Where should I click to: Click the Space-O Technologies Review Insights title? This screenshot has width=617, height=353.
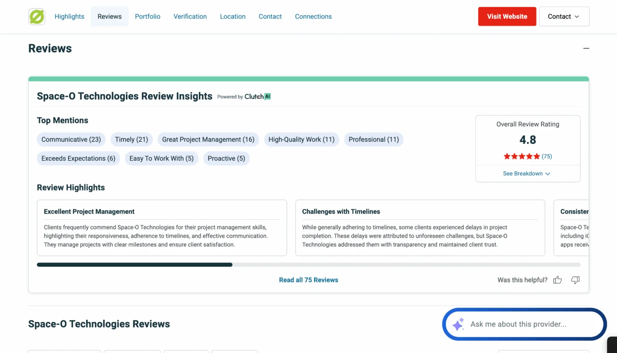coord(125,96)
